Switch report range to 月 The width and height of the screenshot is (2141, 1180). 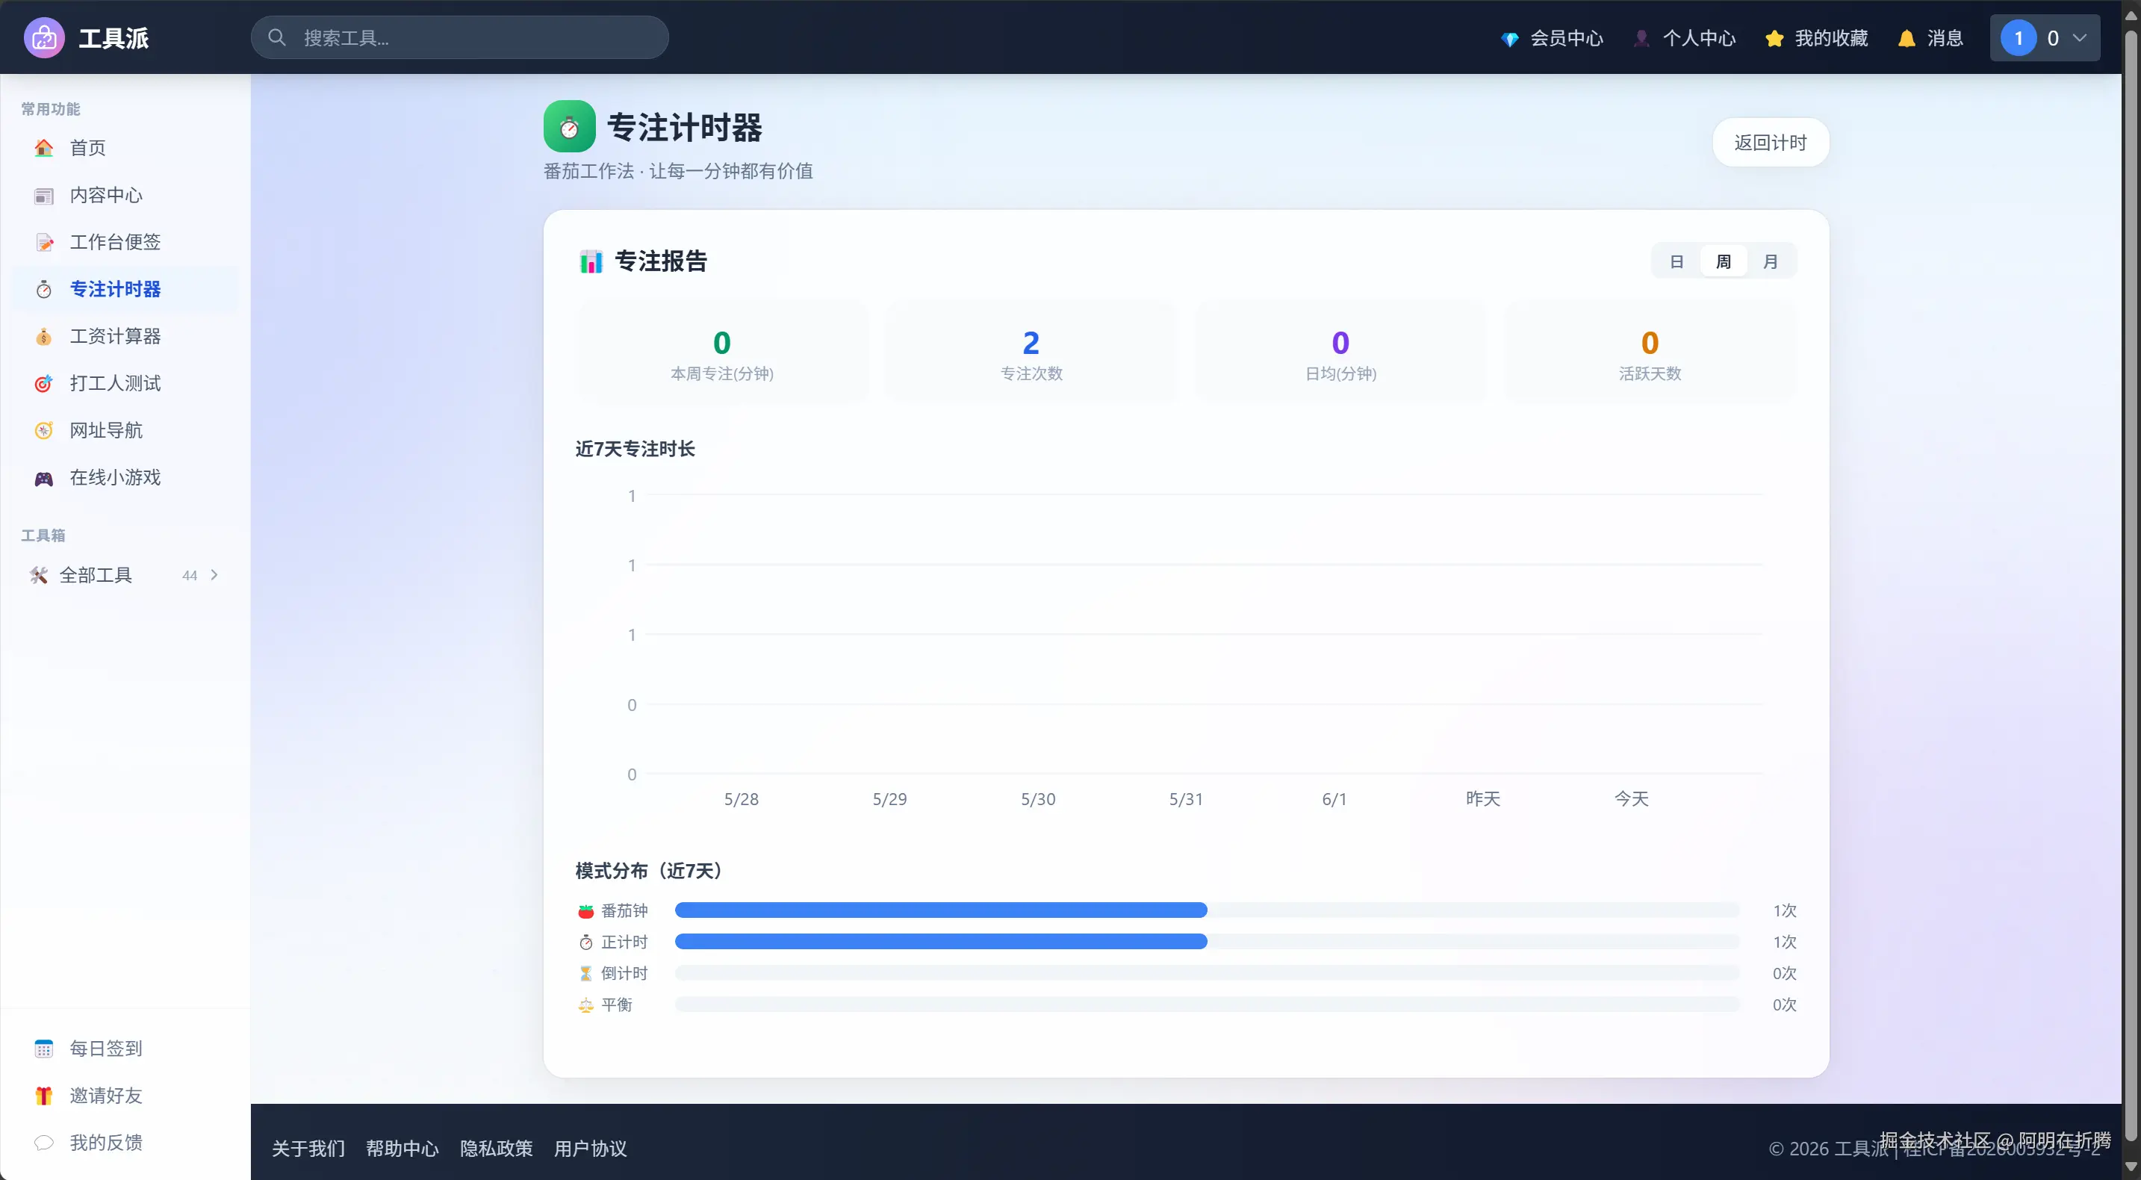[x=1771, y=261]
